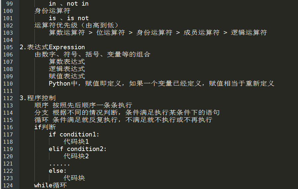Click the heading text 2.表达式Expression
Viewport: 298px width, 189px height.
click(x=52, y=47)
